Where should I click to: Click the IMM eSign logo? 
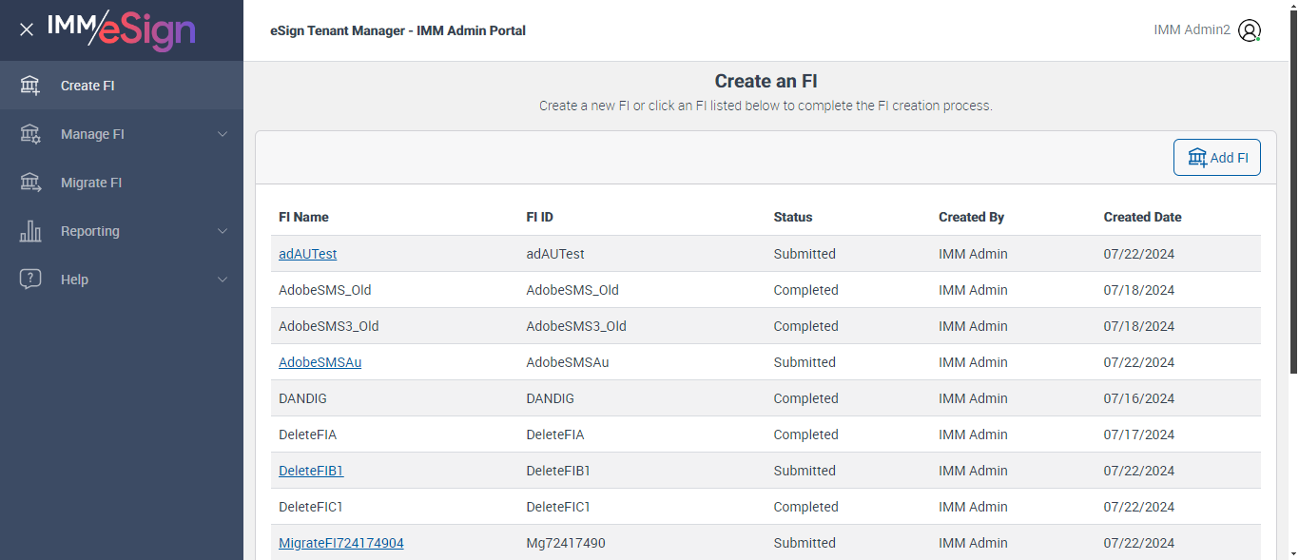point(122,29)
